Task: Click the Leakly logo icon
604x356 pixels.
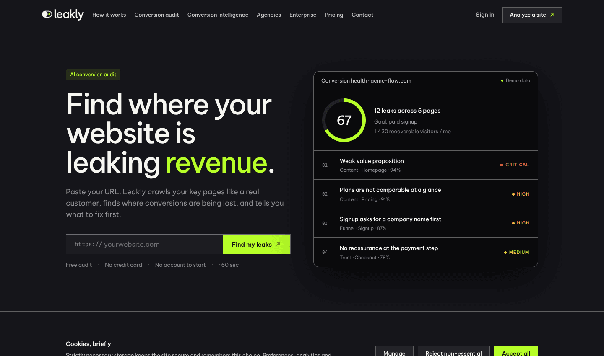Action: tap(47, 14)
